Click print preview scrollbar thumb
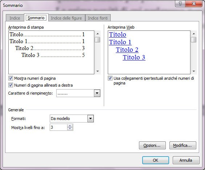 point(98,40)
